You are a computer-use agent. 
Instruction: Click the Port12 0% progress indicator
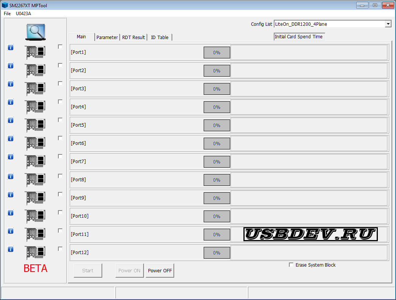pyautogui.click(x=217, y=253)
